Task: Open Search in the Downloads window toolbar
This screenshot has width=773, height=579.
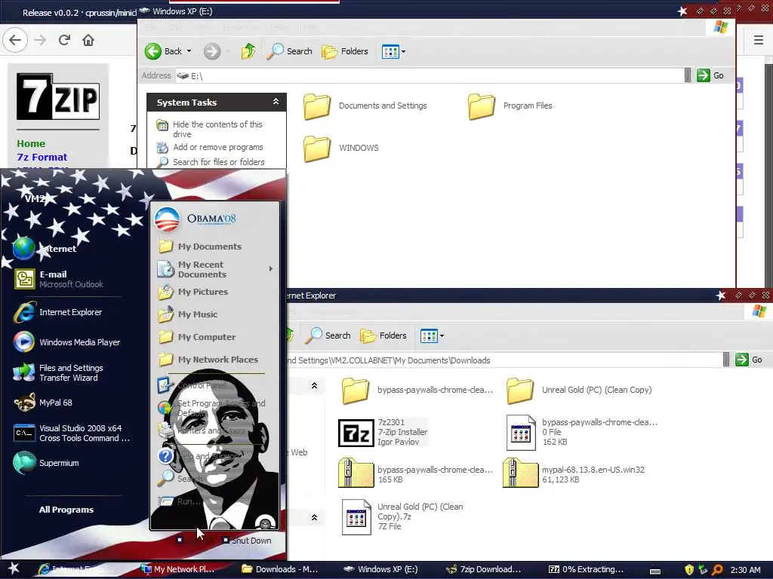Action: (328, 335)
